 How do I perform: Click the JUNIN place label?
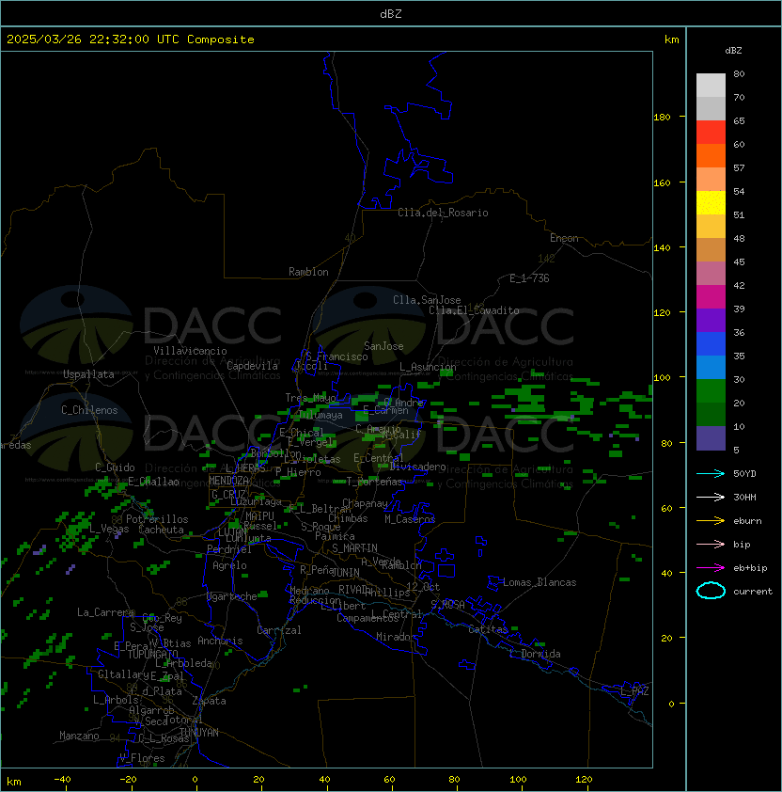click(346, 572)
